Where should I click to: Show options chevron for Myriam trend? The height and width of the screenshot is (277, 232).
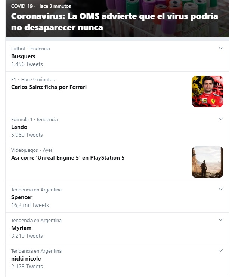coord(220,220)
